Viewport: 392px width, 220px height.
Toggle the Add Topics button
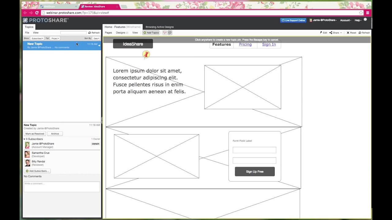tap(151, 33)
